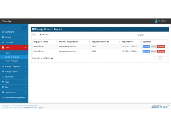This screenshot has height=128, width=171.
Task: Delete the 35.00 redeem request
Action: pyautogui.click(x=161, y=51)
